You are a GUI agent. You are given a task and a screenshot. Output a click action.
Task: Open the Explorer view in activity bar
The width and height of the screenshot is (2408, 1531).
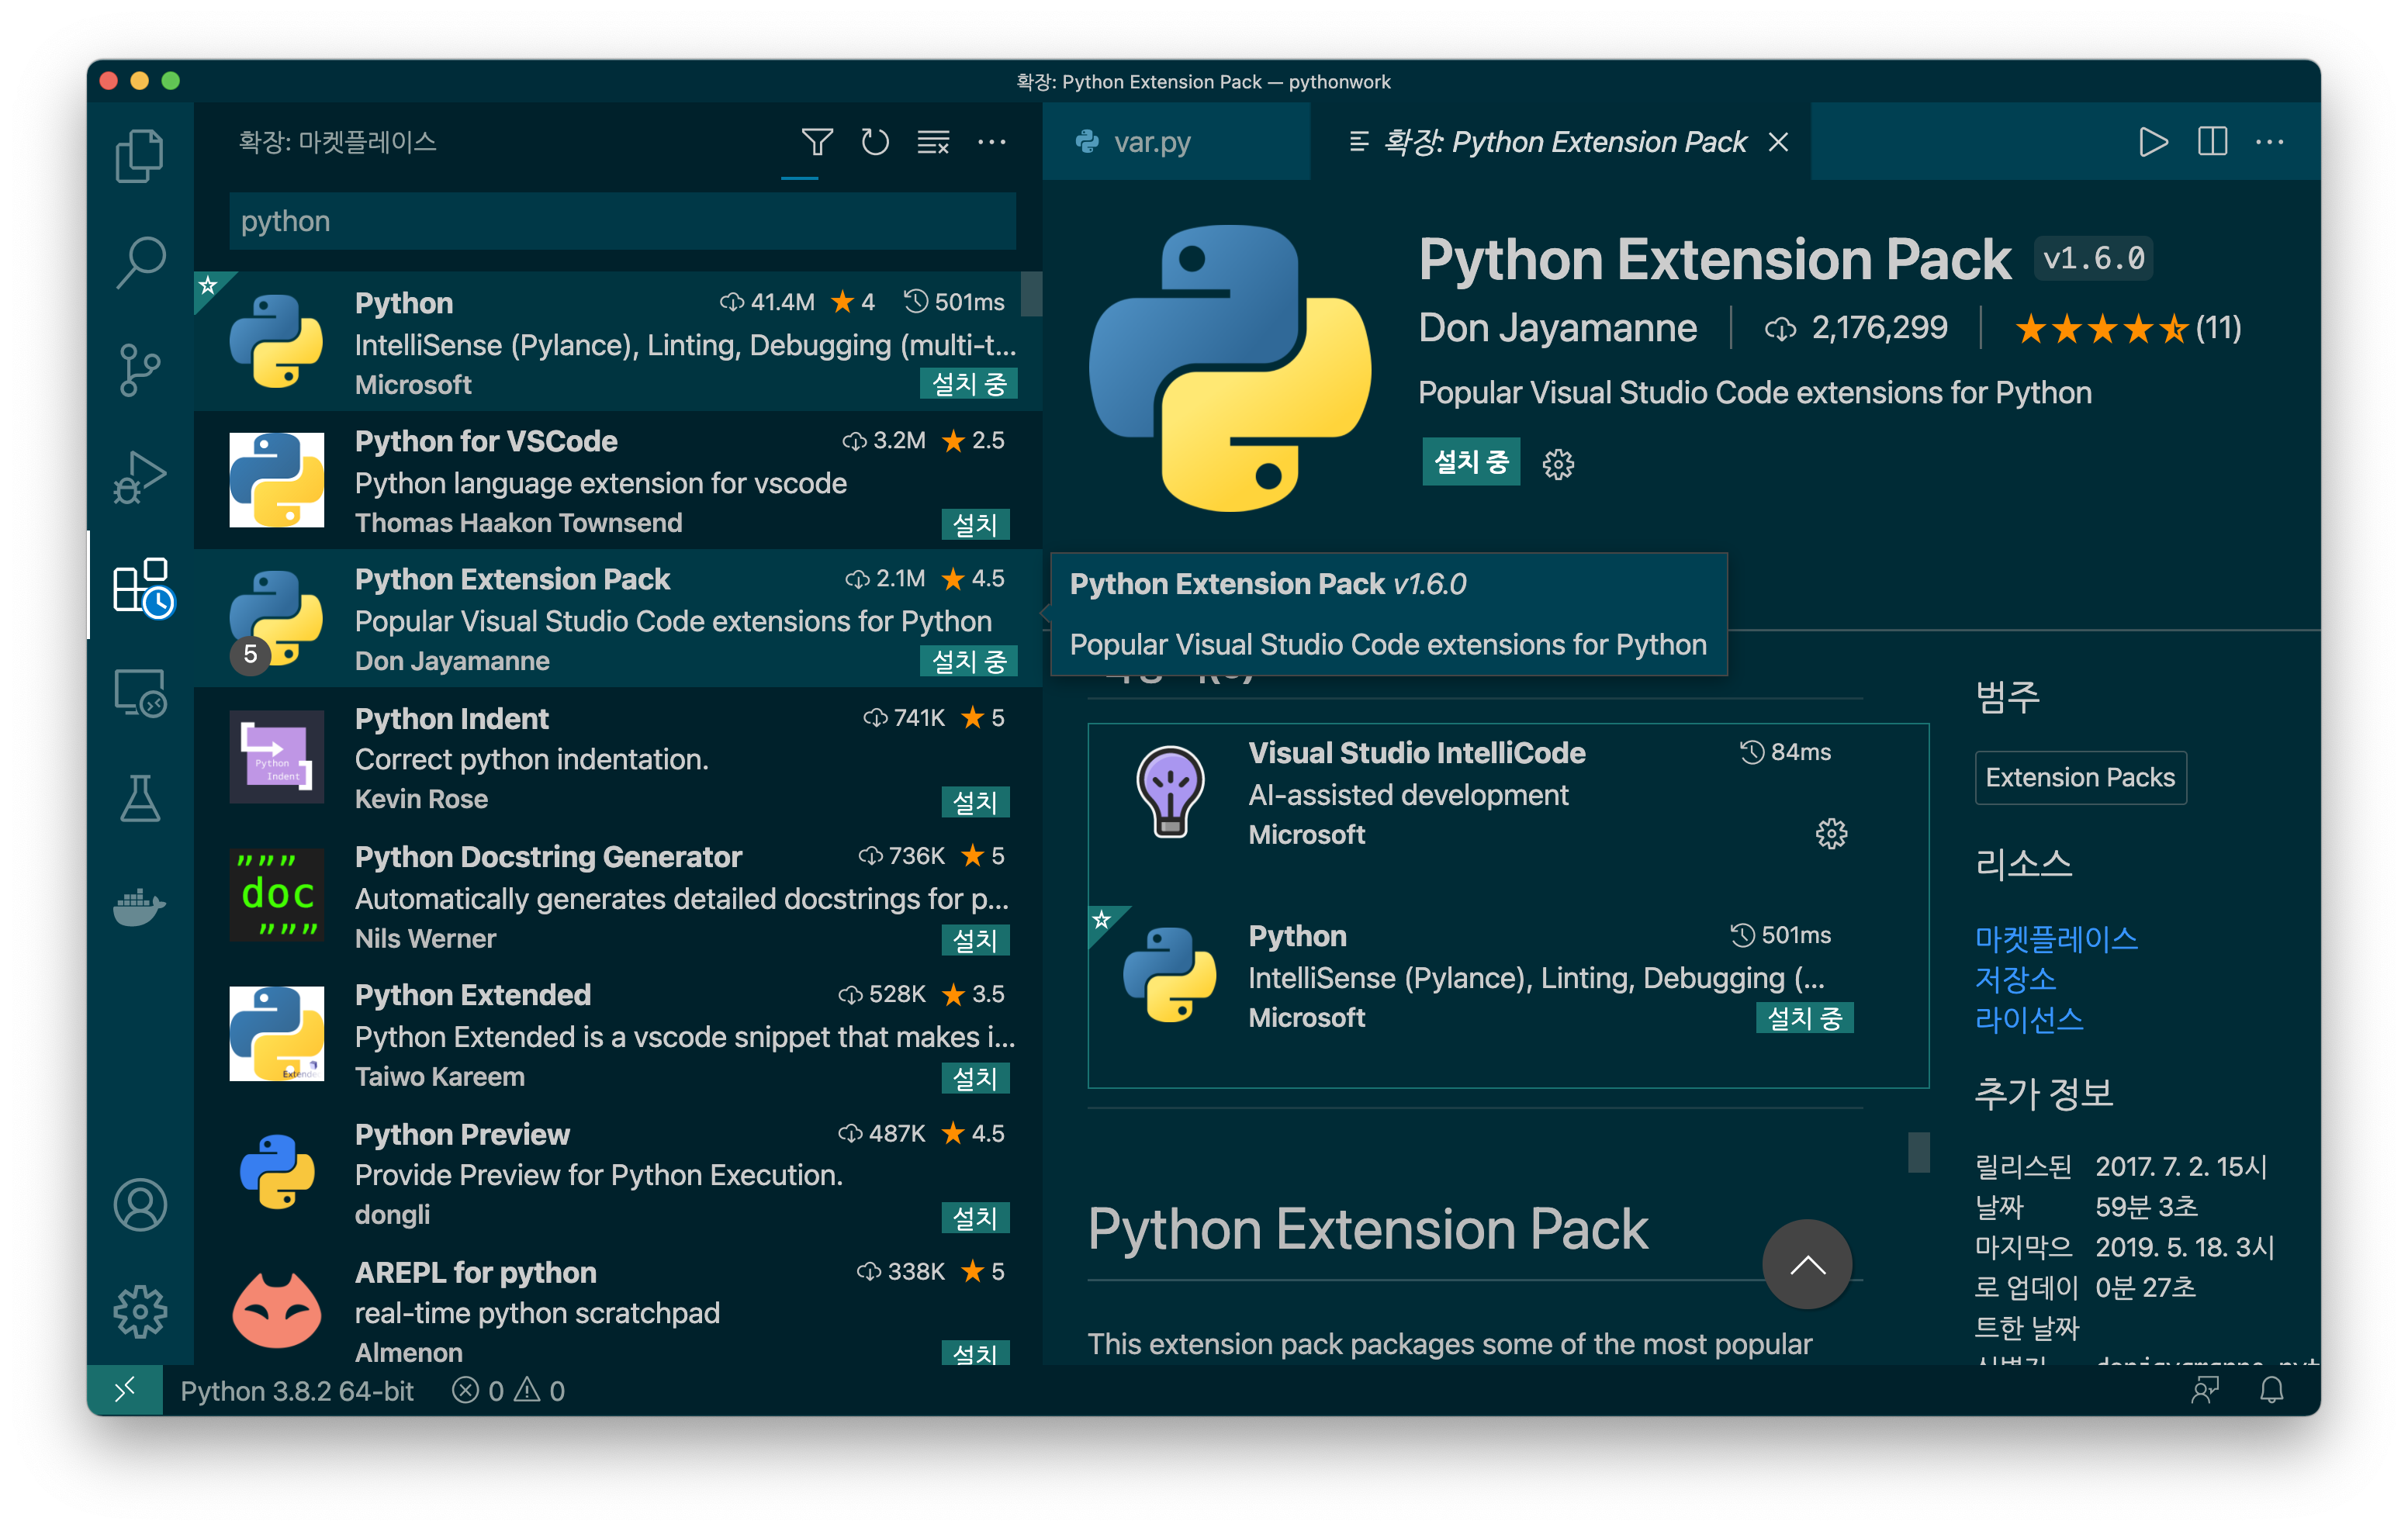(x=140, y=156)
